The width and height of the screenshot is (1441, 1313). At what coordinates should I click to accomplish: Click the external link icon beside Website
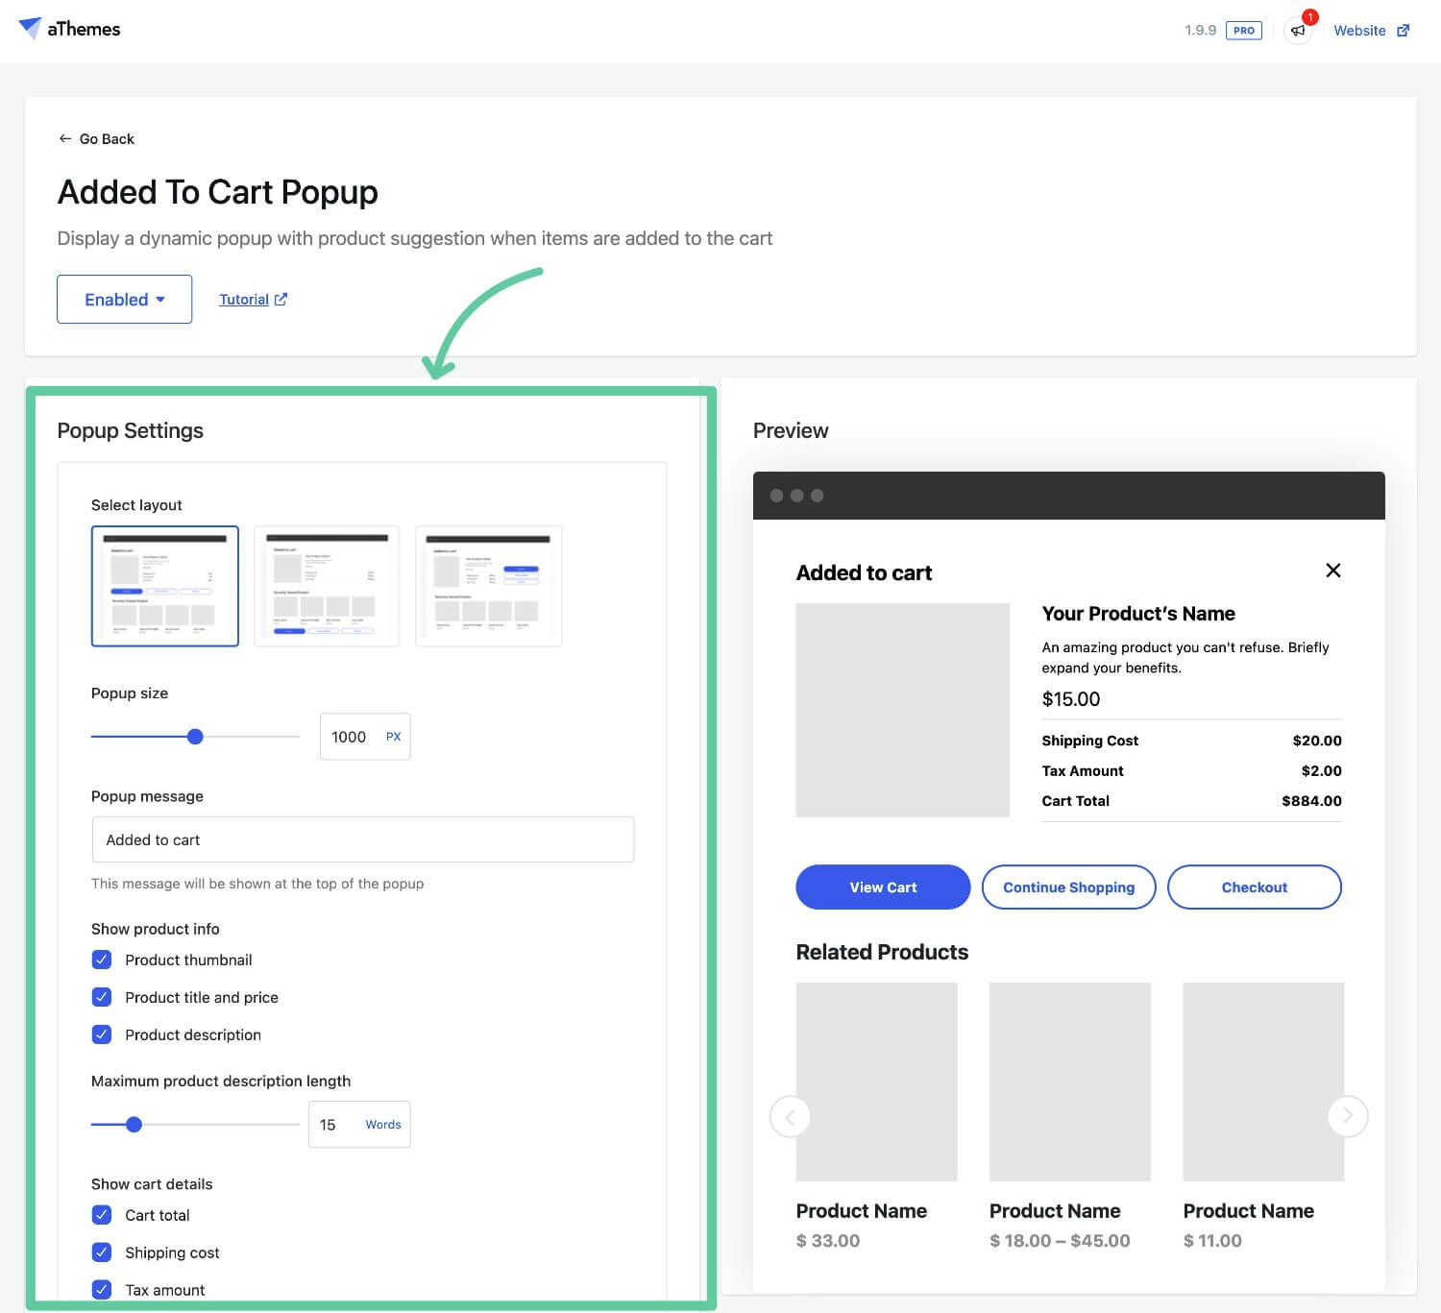(x=1404, y=31)
